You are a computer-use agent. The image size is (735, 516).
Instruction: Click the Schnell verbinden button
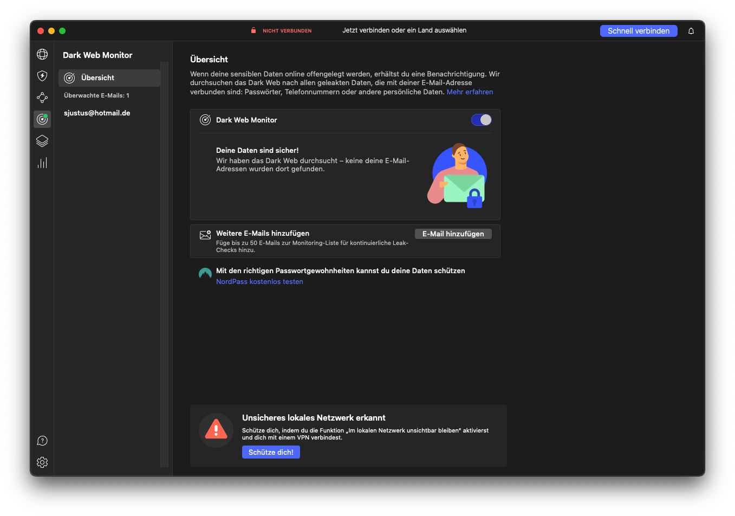click(x=639, y=31)
